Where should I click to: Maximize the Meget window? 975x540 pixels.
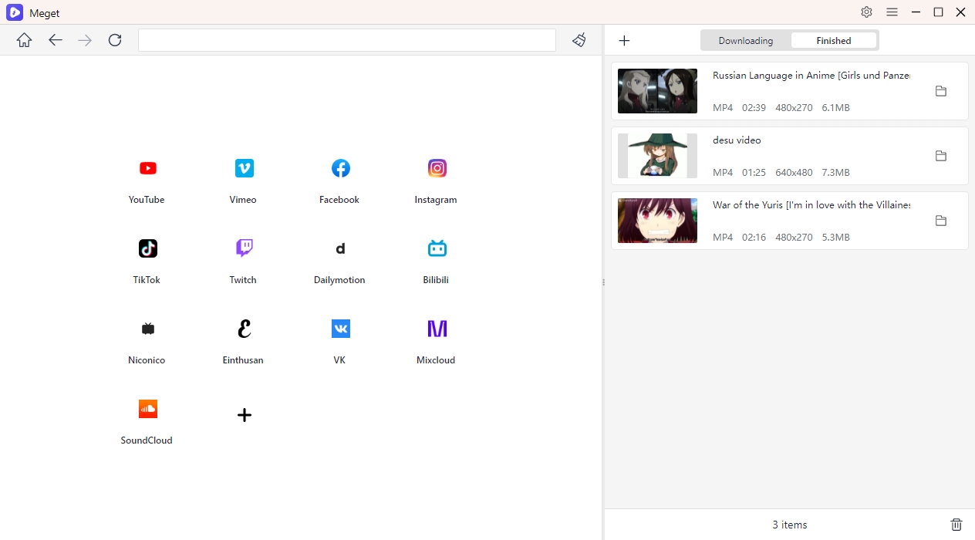click(x=938, y=12)
